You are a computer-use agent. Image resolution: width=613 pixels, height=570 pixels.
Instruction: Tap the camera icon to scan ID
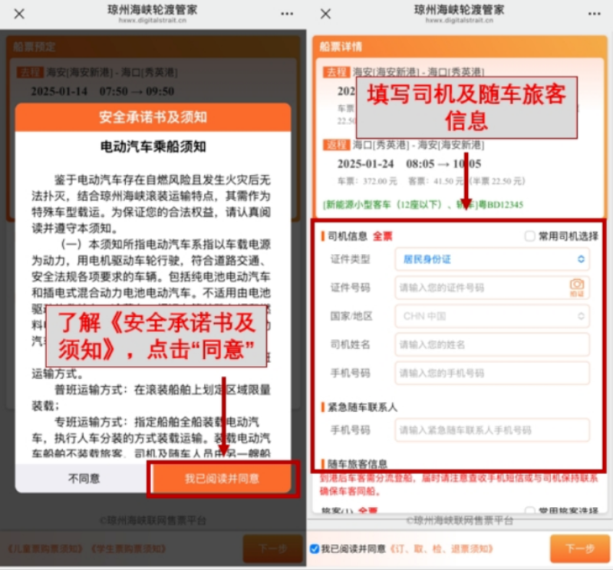pyautogui.click(x=577, y=287)
